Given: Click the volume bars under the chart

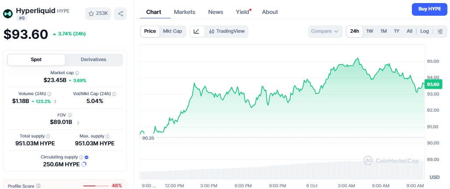Looking at the screenshot, I should [282, 171].
